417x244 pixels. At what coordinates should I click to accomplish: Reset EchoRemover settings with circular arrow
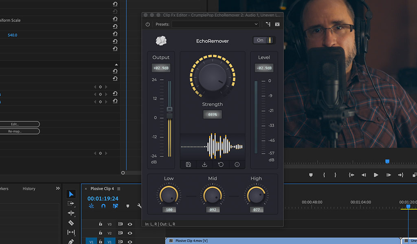pyautogui.click(x=221, y=165)
